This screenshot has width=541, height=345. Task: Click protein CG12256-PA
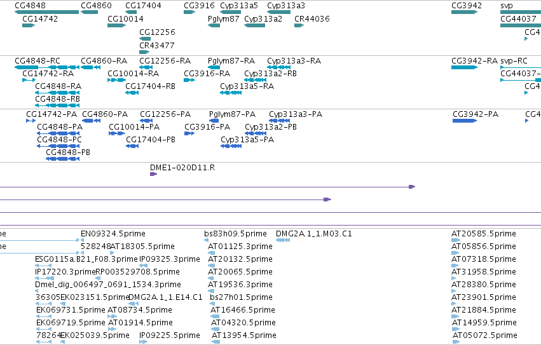tap(165, 114)
